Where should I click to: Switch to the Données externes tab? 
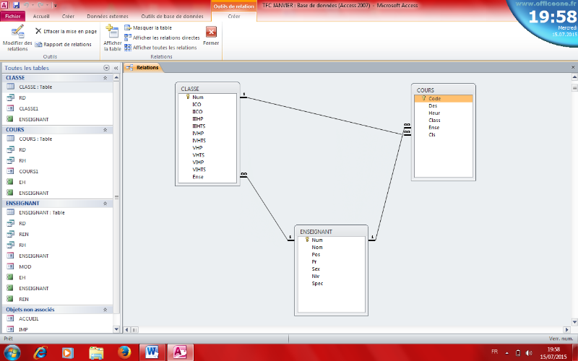pos(107,15)
